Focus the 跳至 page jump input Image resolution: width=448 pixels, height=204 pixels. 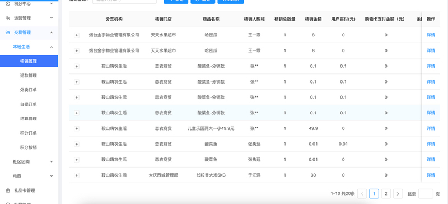point(426,194)
